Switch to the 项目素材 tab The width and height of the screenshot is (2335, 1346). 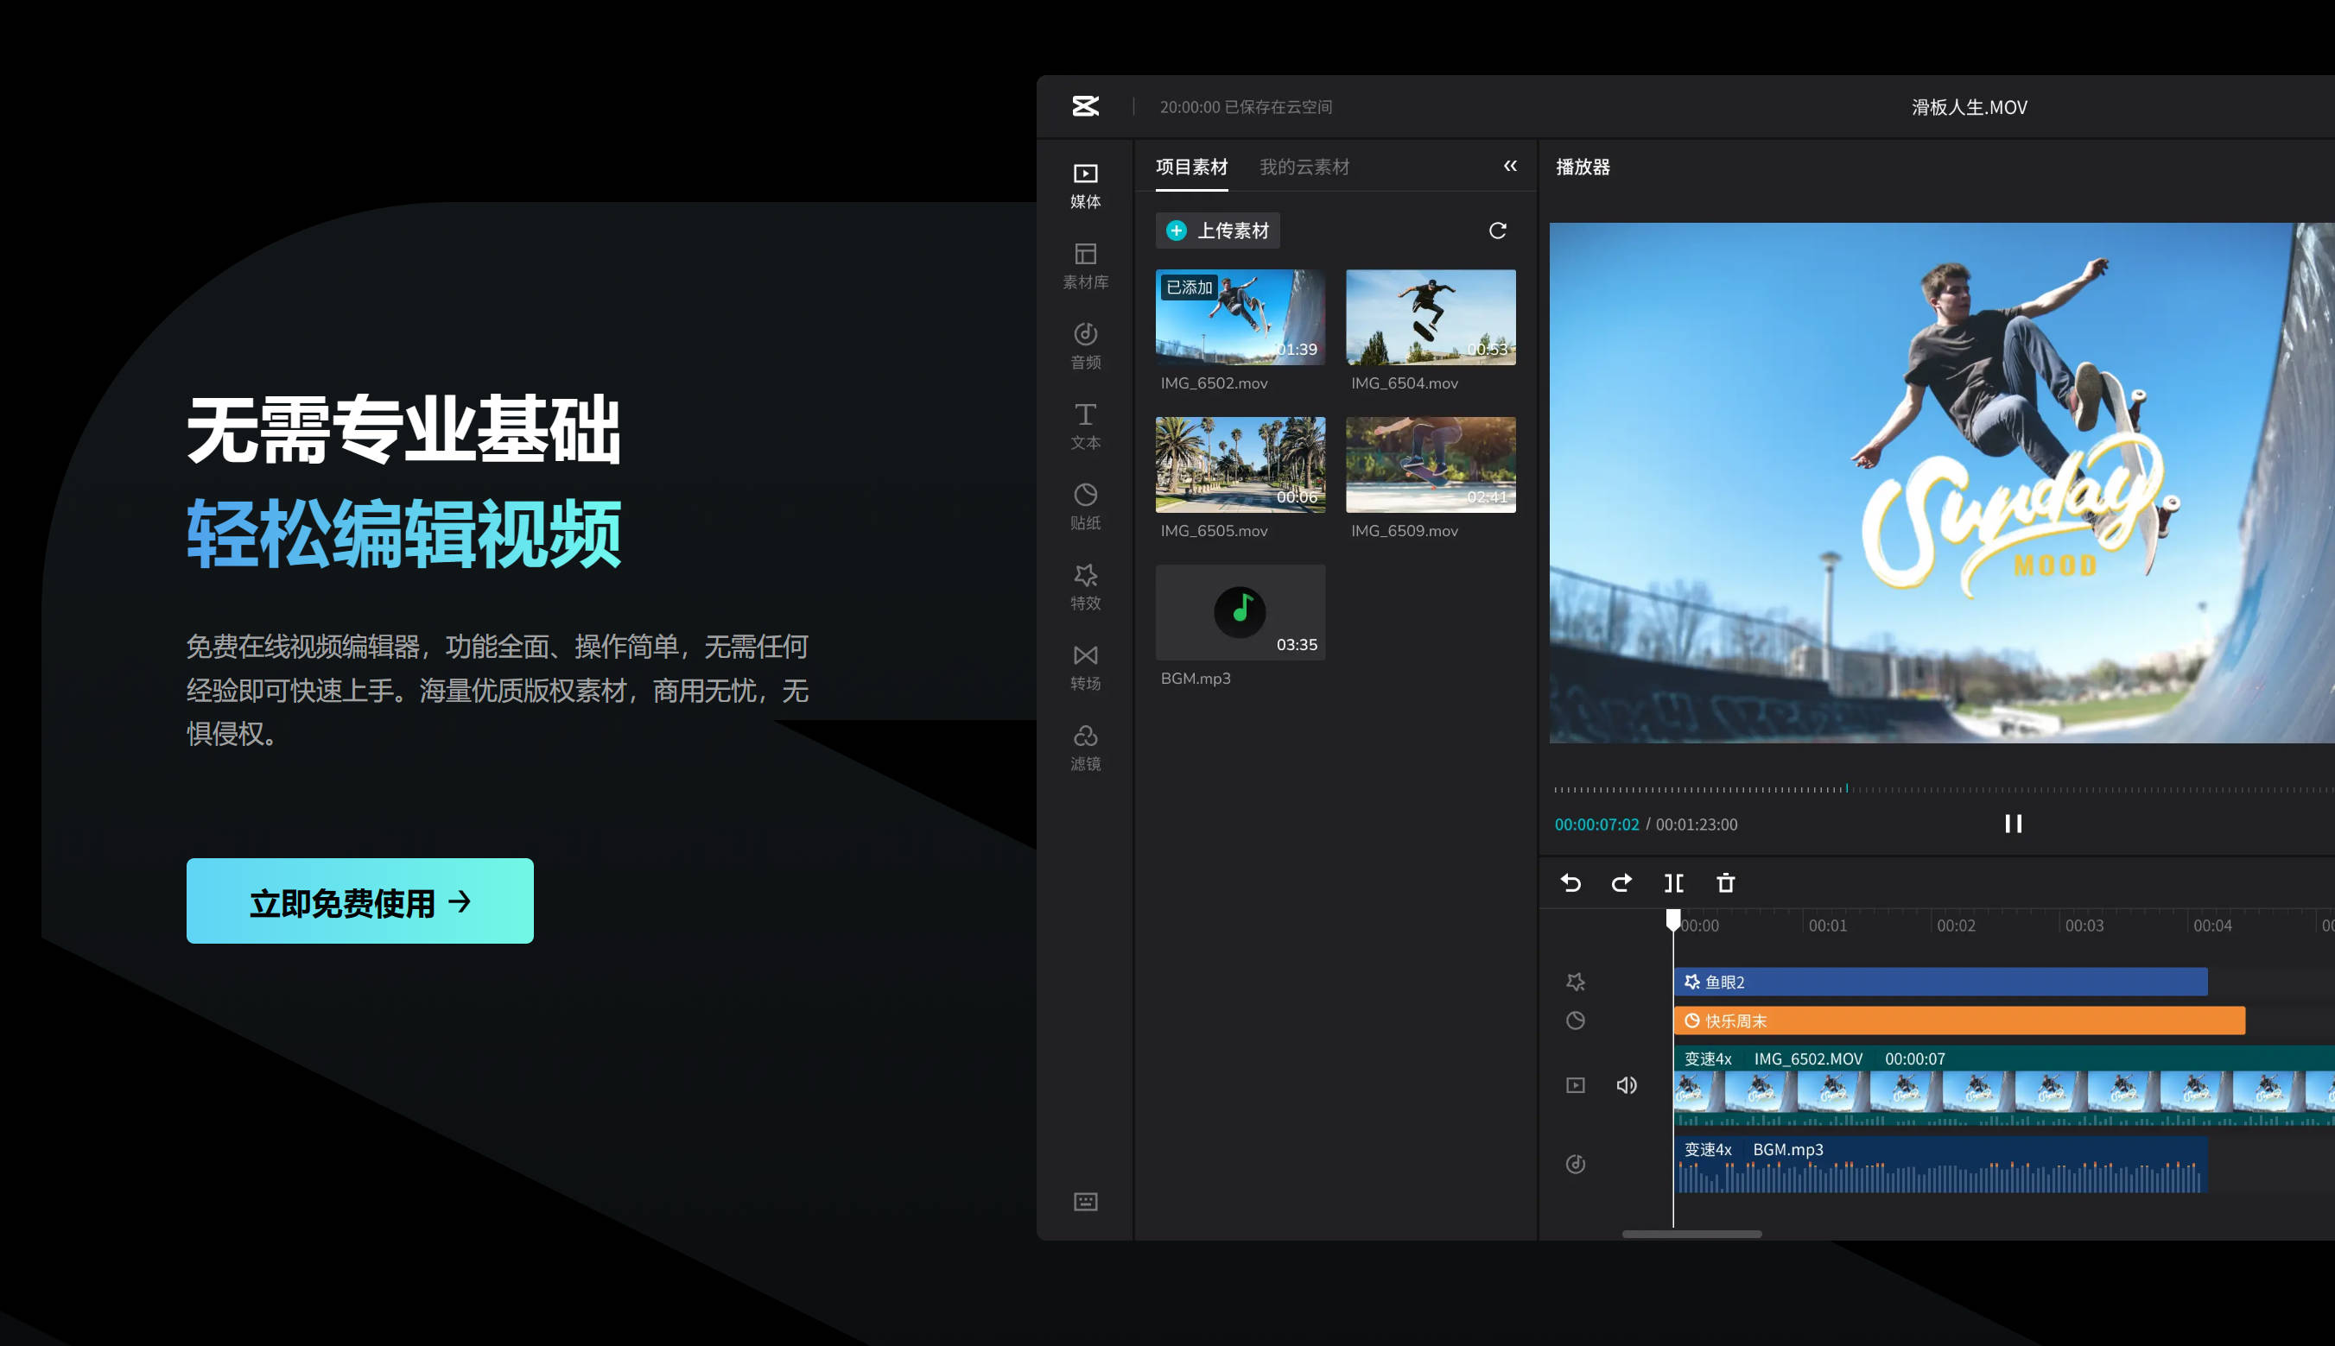1192,167
